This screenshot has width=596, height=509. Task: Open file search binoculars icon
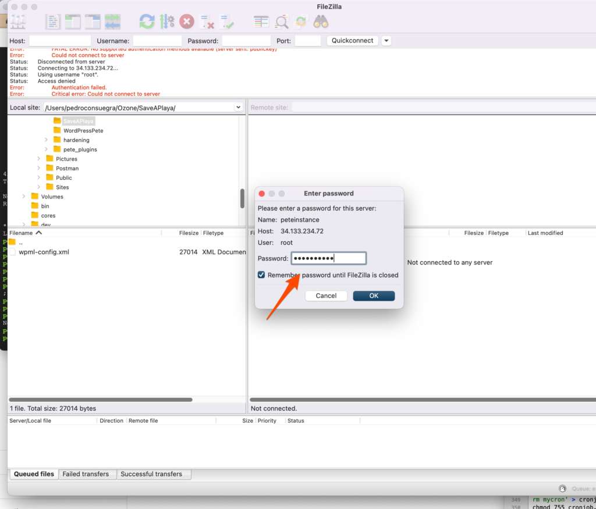321,22
